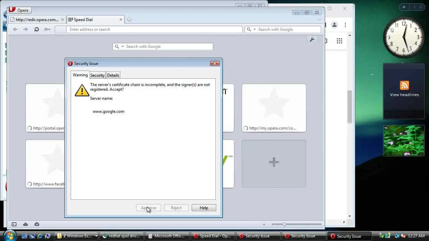This screenshot has width=429, height=241.
Task: Open the Opera main menu button
Action: [19, 10]
